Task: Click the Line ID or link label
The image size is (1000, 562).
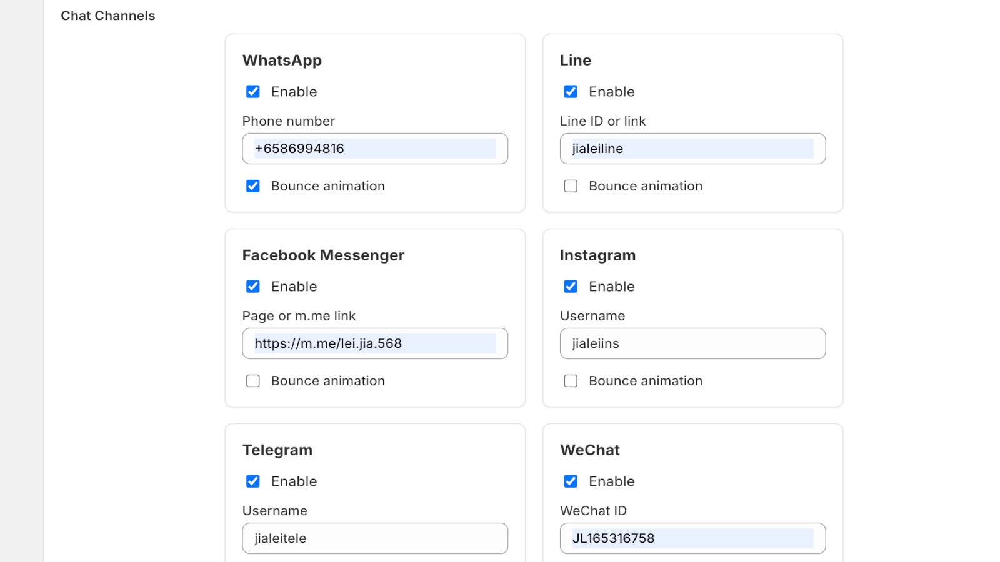Action: click(603, 121)
